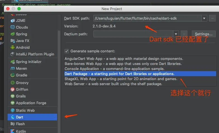Select the Dart logo icon
219x133 pixels.
point(13,117)
